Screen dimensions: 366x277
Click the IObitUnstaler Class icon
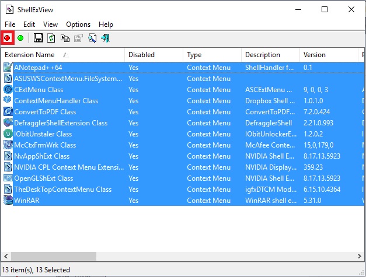[x=8, y=134]
